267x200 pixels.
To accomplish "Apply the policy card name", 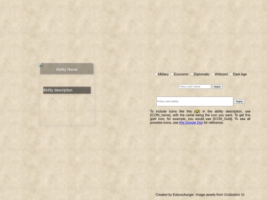I will click(217, 86).
